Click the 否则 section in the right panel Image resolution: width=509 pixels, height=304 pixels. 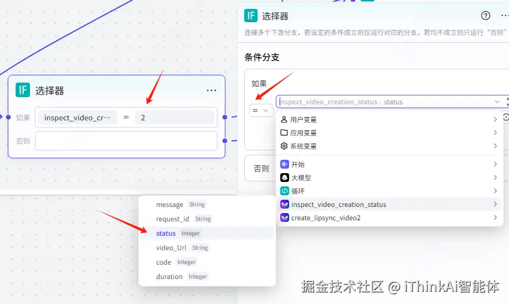261,169
